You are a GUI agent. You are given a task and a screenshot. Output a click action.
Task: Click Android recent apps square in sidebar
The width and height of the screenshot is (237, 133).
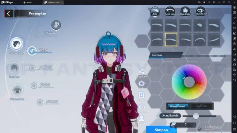[x=234, y=129]
